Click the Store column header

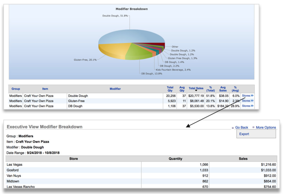tap(74, 159)
